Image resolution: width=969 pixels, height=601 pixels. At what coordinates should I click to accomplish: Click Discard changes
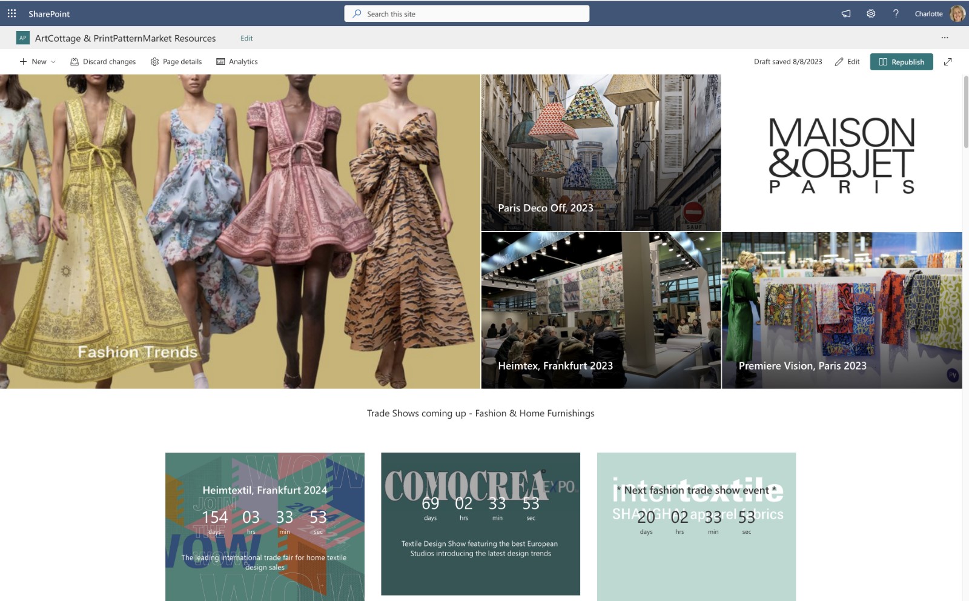(x=103, y=62)
